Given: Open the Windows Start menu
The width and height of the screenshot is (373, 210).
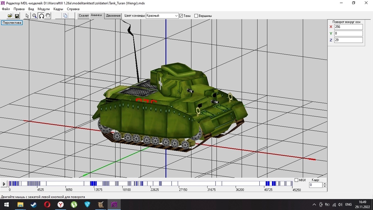Looking at the screenshot, I should (x=6, y=204).
